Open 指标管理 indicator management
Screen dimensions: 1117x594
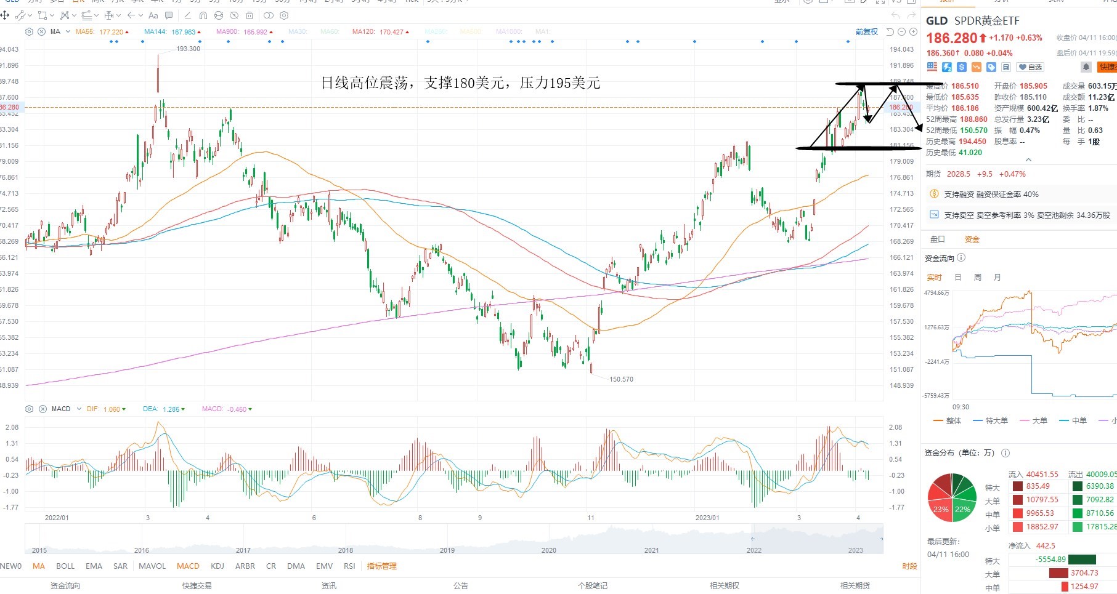point(382,566)
